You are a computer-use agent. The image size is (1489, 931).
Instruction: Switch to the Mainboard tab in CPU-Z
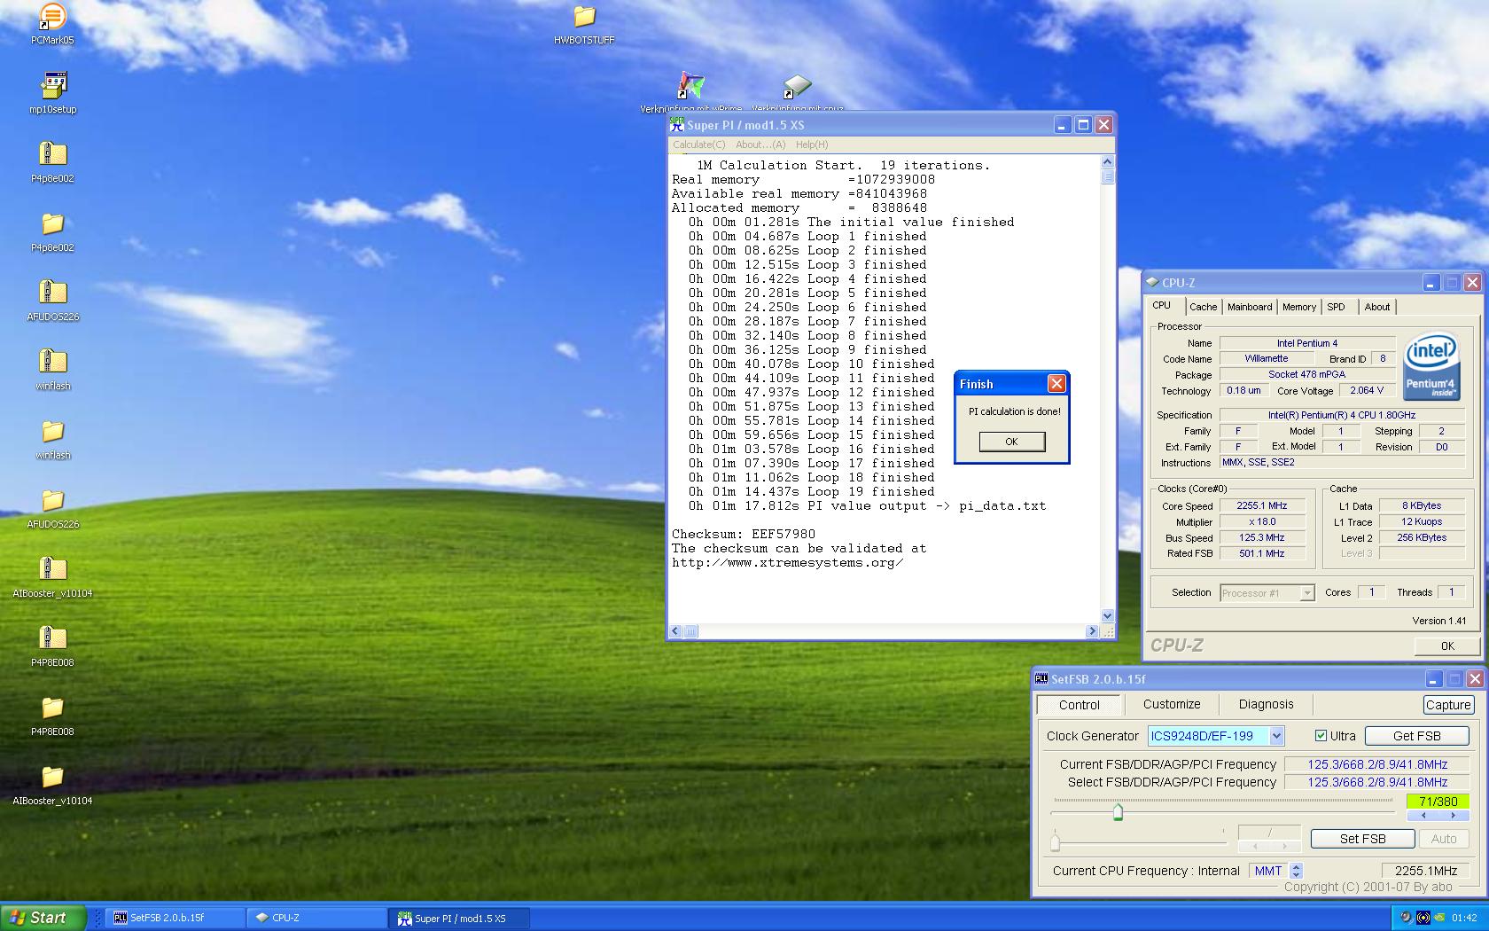click(1249, 307)
